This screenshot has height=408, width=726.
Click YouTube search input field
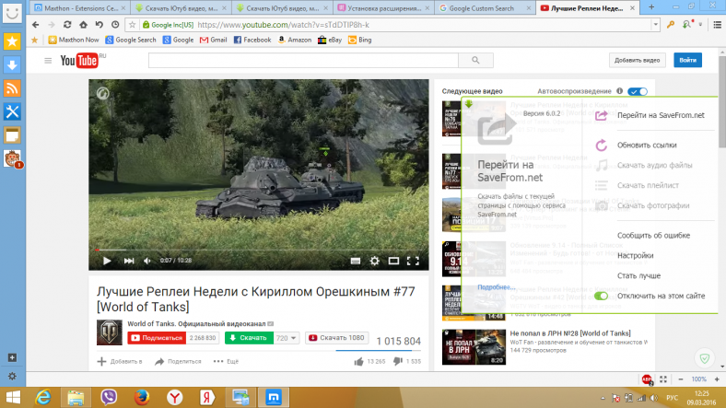coord(303,60)
